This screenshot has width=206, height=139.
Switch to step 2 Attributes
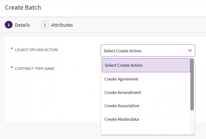[57, 25]
